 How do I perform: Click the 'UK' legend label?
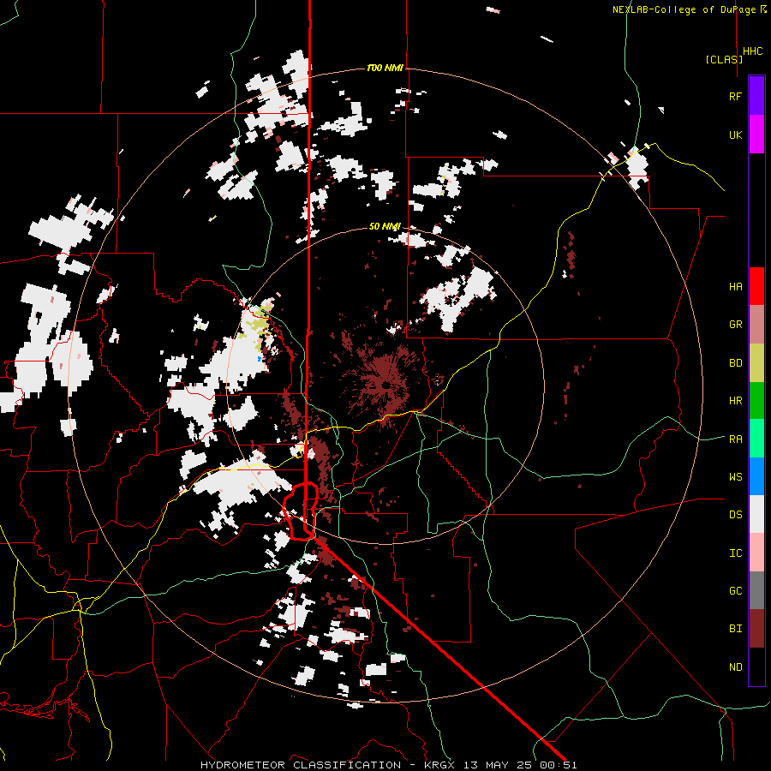[x=735, y=134]
